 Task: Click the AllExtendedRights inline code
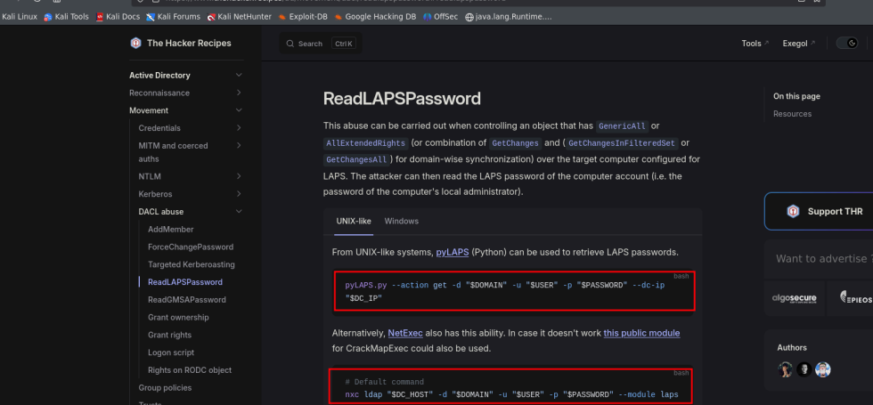(366, 143)
